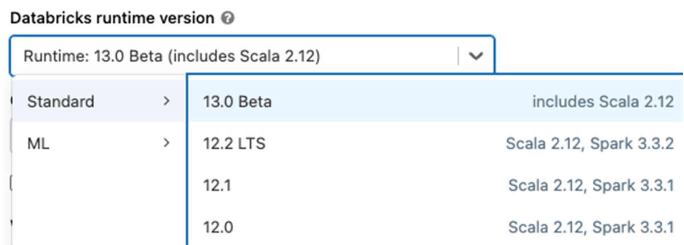
Task: Expand the Standard submenu arrow
Action: 166,101
